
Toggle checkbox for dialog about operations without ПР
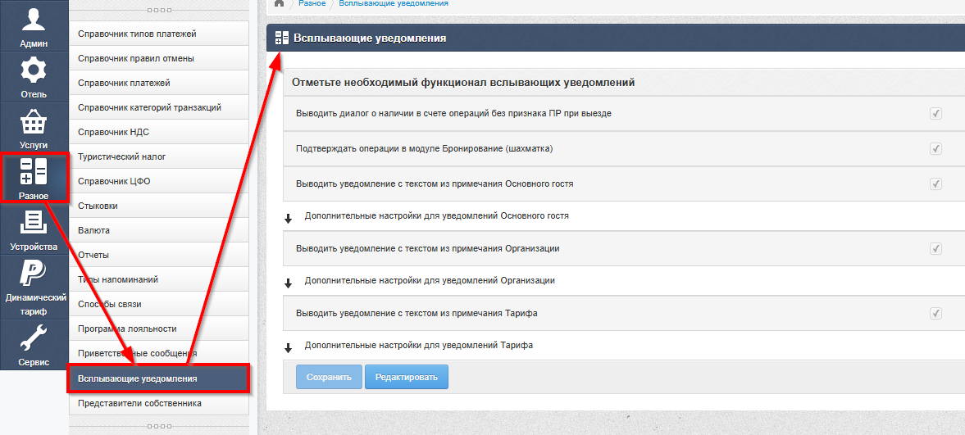(x=935, y=114)
